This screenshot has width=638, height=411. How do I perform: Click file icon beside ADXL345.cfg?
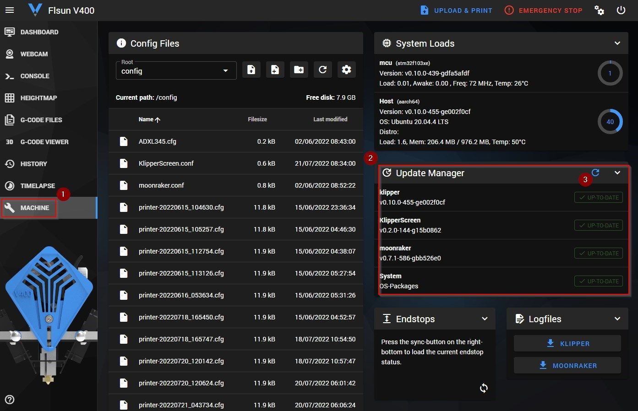click(124, 141)
